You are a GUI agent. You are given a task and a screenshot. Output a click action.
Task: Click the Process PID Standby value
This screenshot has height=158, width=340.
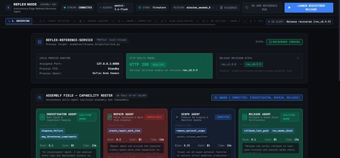coord(113,68)
